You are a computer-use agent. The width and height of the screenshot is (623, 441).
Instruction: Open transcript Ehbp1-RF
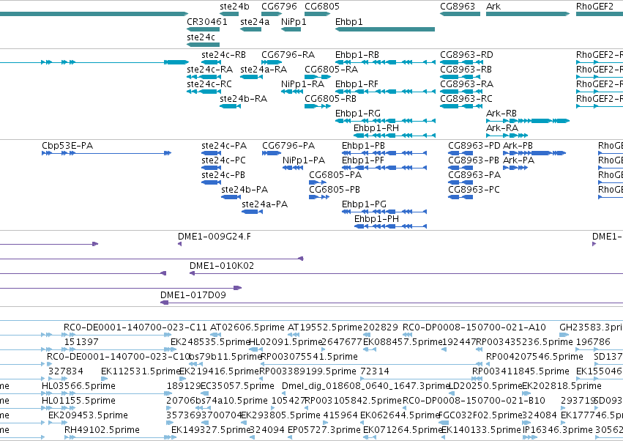pyautogui.click(x=357, y=84)
